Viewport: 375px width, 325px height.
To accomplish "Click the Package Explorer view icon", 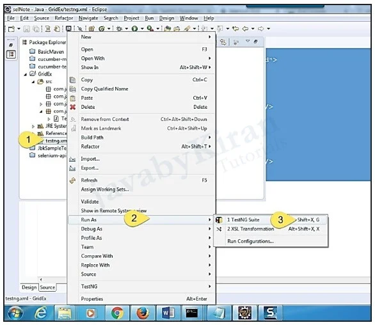I will [x=24, y=43].
